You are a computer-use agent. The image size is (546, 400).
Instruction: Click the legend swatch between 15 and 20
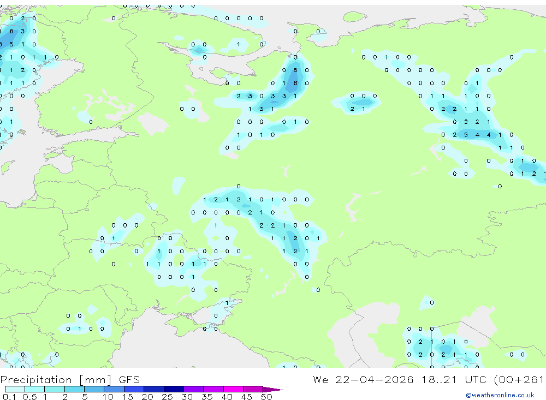coord(134,389)
